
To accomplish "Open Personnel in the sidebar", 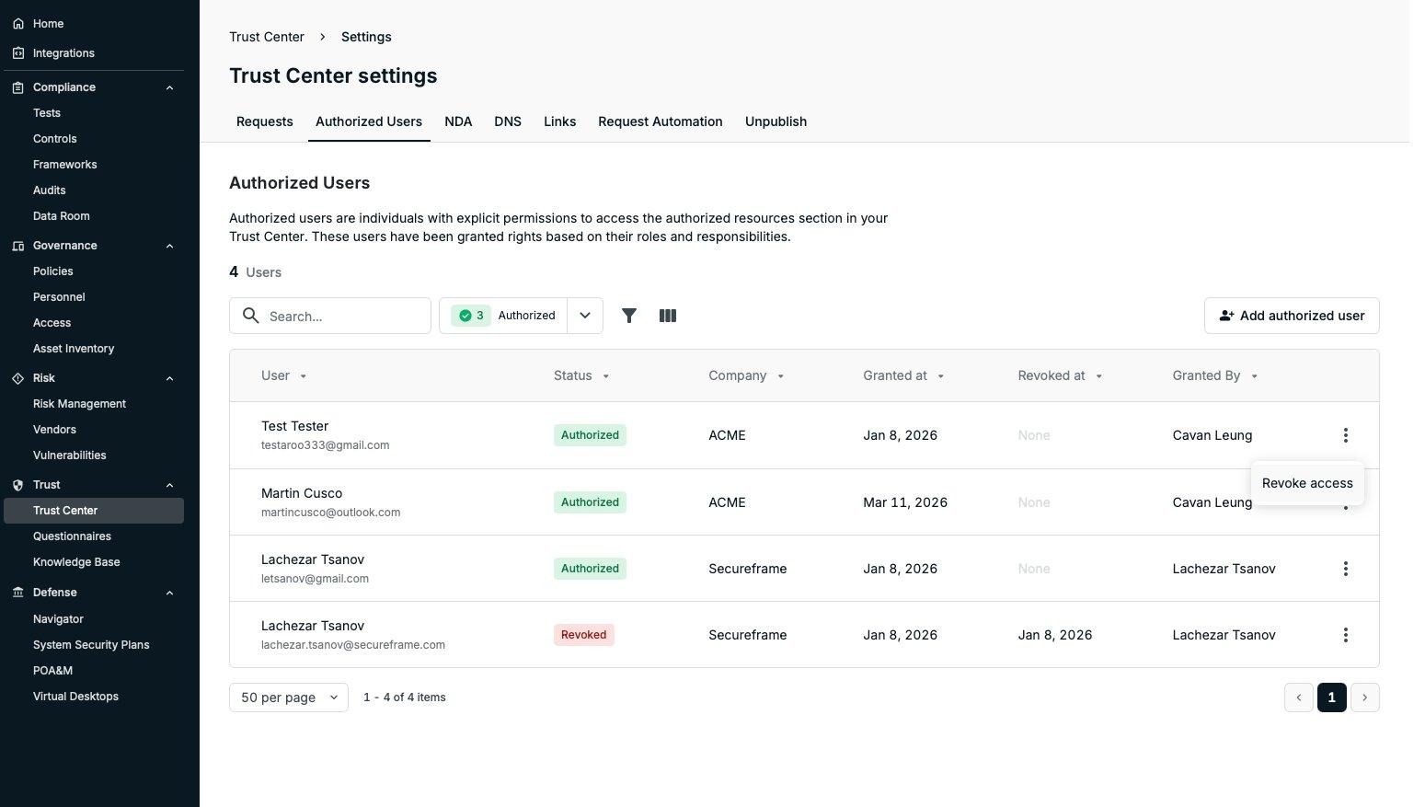I will coord(59,297).
